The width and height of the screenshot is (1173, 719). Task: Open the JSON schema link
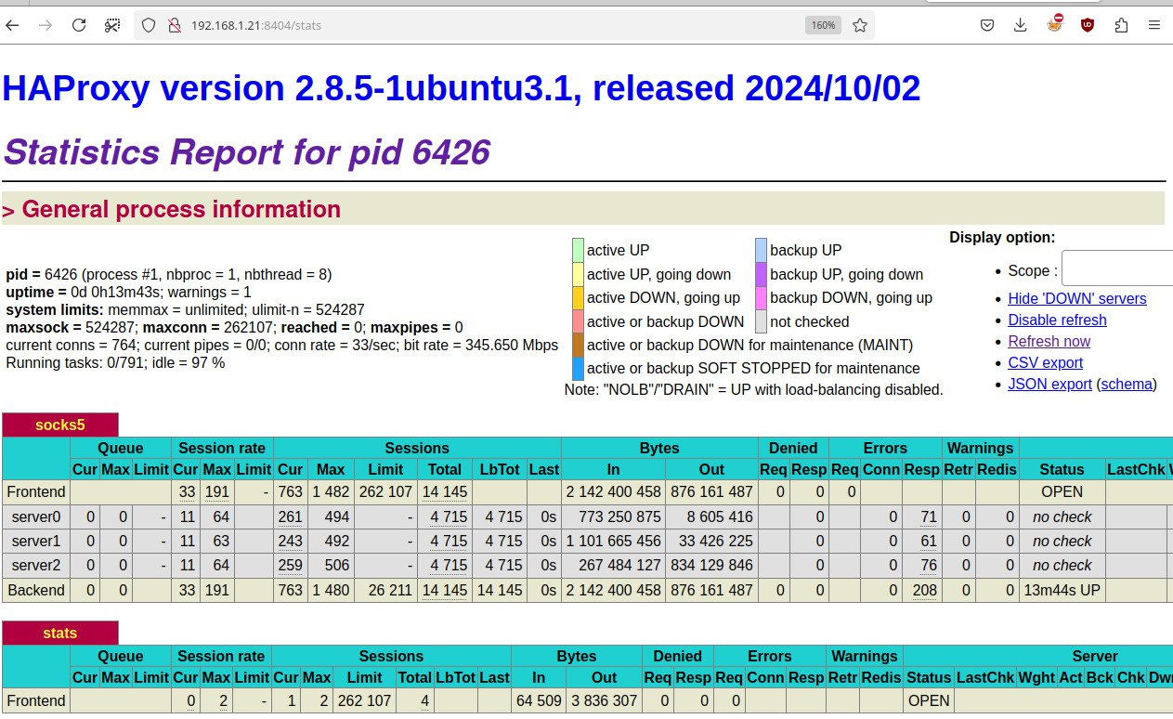coord(1127,384)
